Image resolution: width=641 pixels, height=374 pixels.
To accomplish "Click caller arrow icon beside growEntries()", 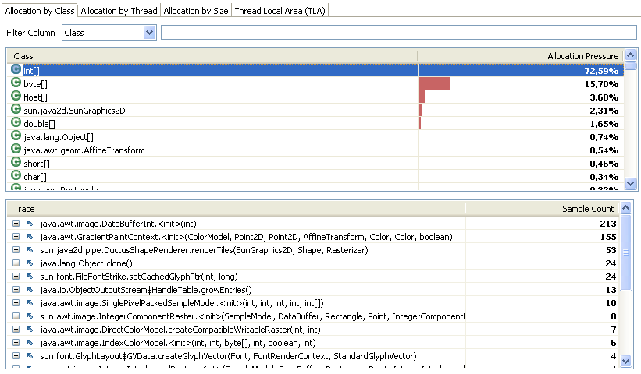I will [x=30, y=290].
